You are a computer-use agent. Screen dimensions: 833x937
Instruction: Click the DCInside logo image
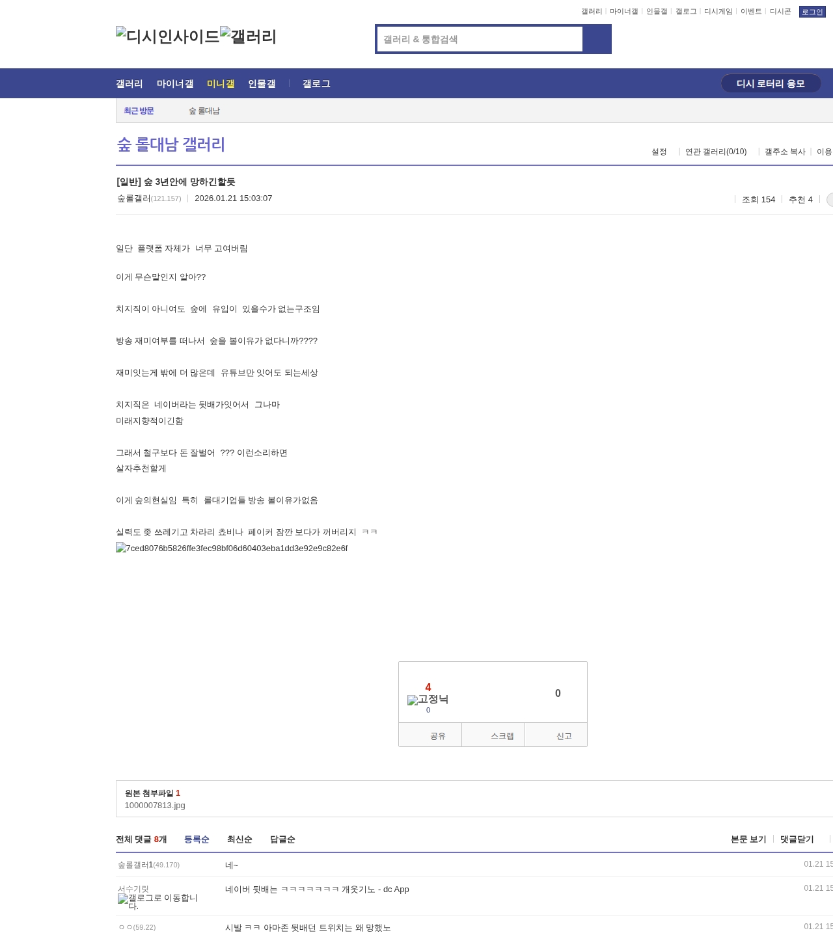pos(168,36)
